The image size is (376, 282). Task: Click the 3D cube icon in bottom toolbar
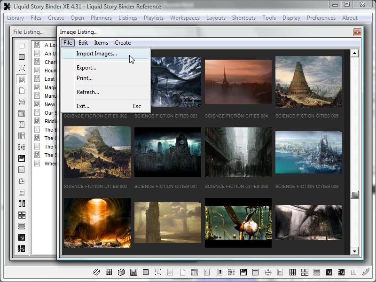(121, 272)
